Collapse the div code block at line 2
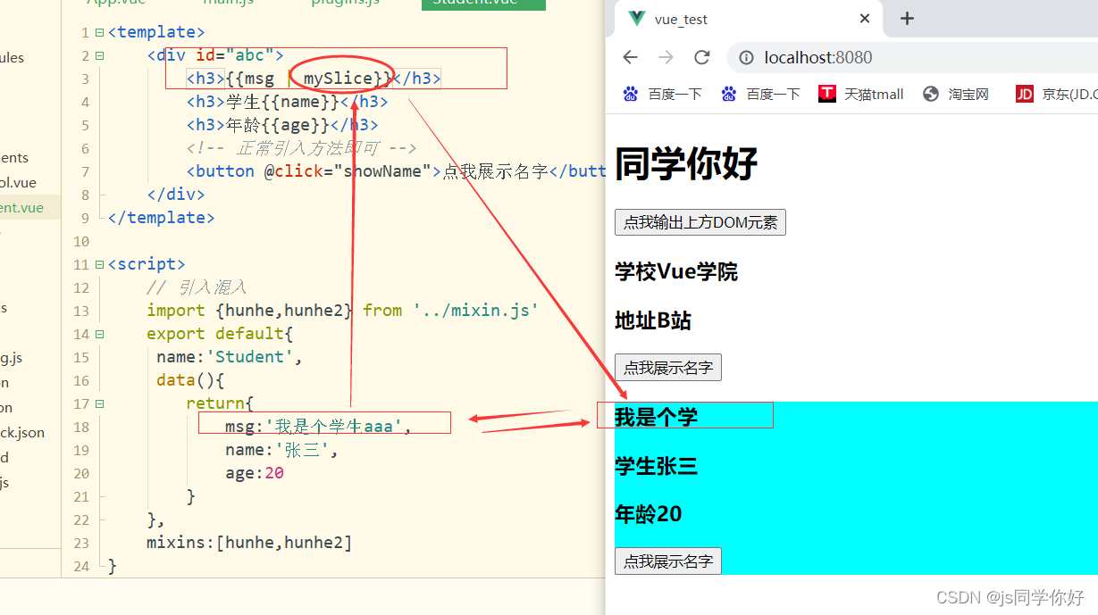The height and width of the screenshot is (615, 1098). tap(99, 54)
